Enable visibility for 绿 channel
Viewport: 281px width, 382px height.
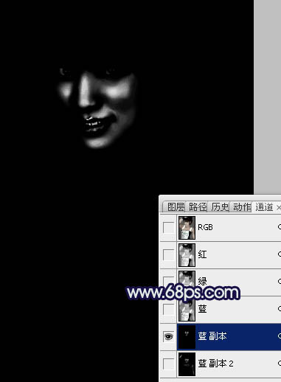(x=168, y=282)
